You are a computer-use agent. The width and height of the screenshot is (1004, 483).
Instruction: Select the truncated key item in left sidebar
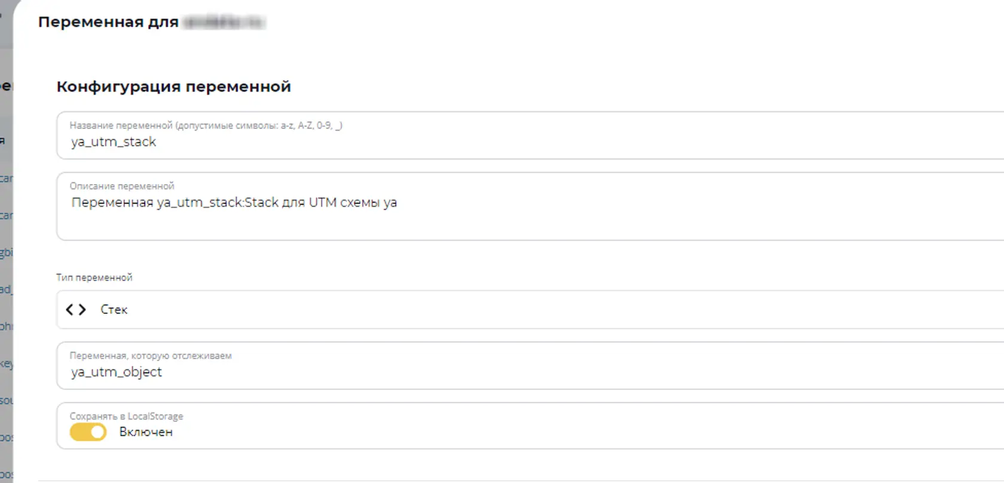click(x=6, y=363)
